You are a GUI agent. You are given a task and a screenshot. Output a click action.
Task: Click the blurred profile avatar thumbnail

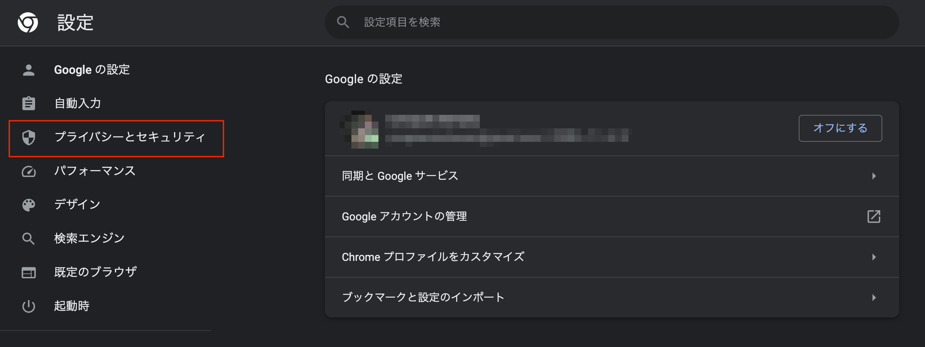(359, 130)
